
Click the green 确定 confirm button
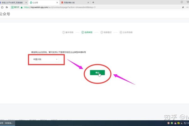(x=97, y=72)
